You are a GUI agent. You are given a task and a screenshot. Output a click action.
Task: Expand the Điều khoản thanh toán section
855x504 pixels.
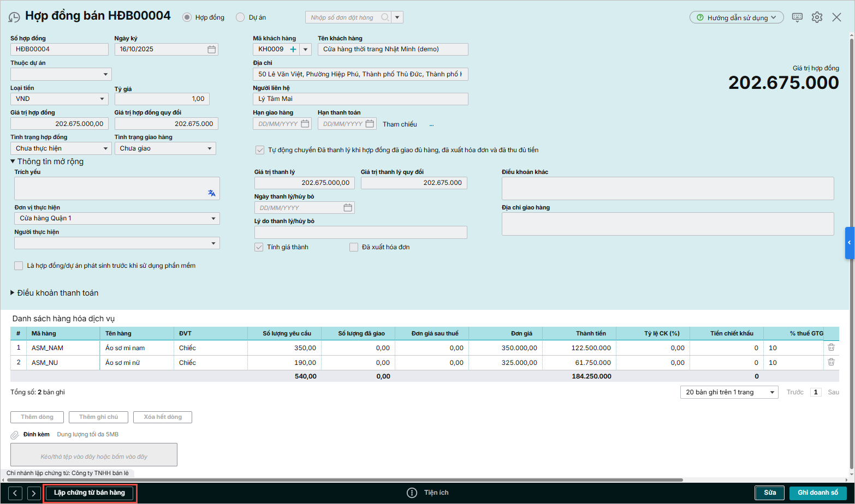(13, 293)
